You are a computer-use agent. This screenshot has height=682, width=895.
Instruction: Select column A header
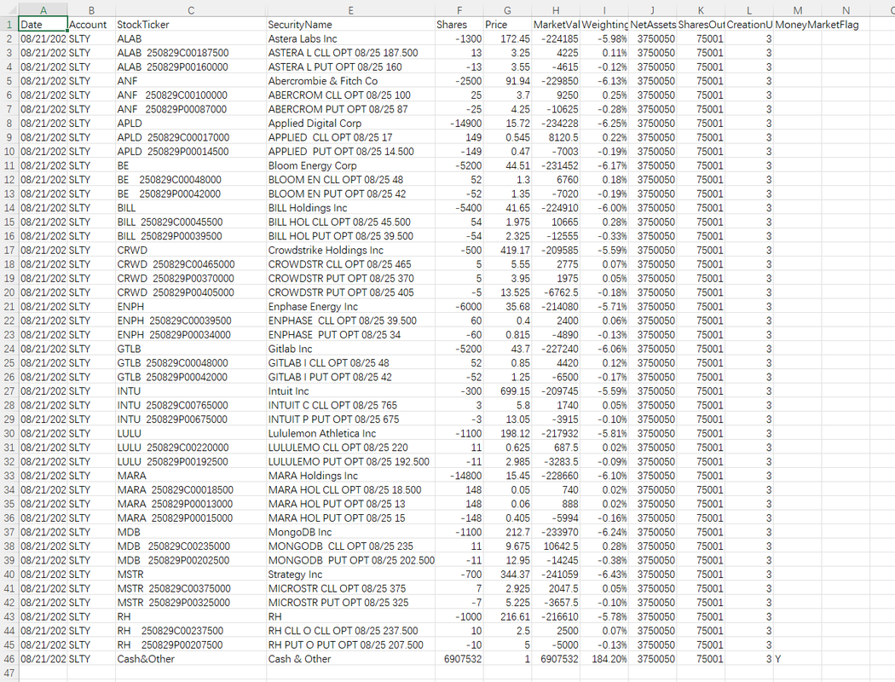coord(43,9)
